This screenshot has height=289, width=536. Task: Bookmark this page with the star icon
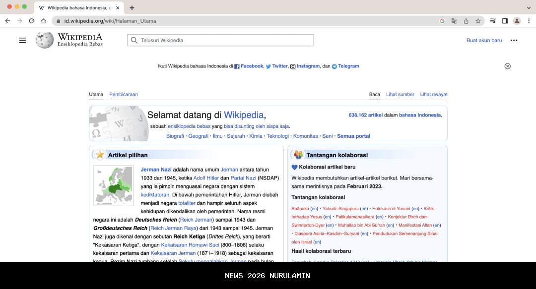[x=478, y=21]
